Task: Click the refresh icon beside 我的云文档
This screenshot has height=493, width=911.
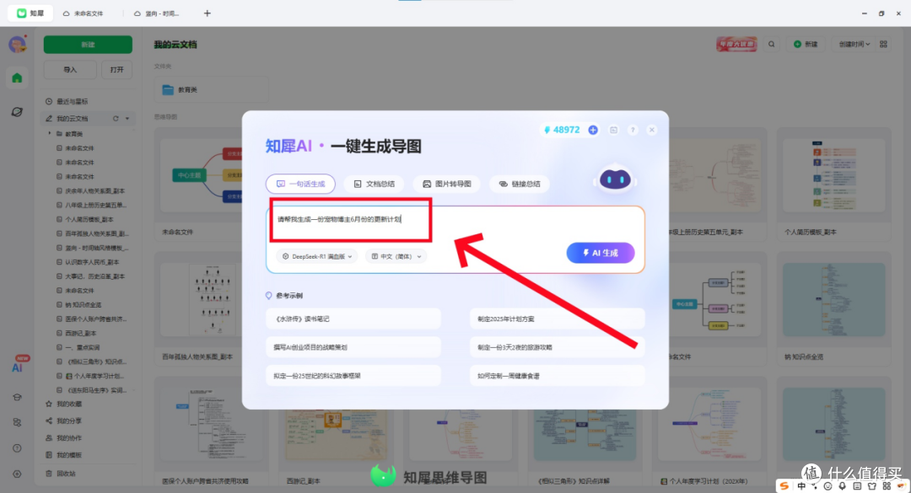Action: 115,119
